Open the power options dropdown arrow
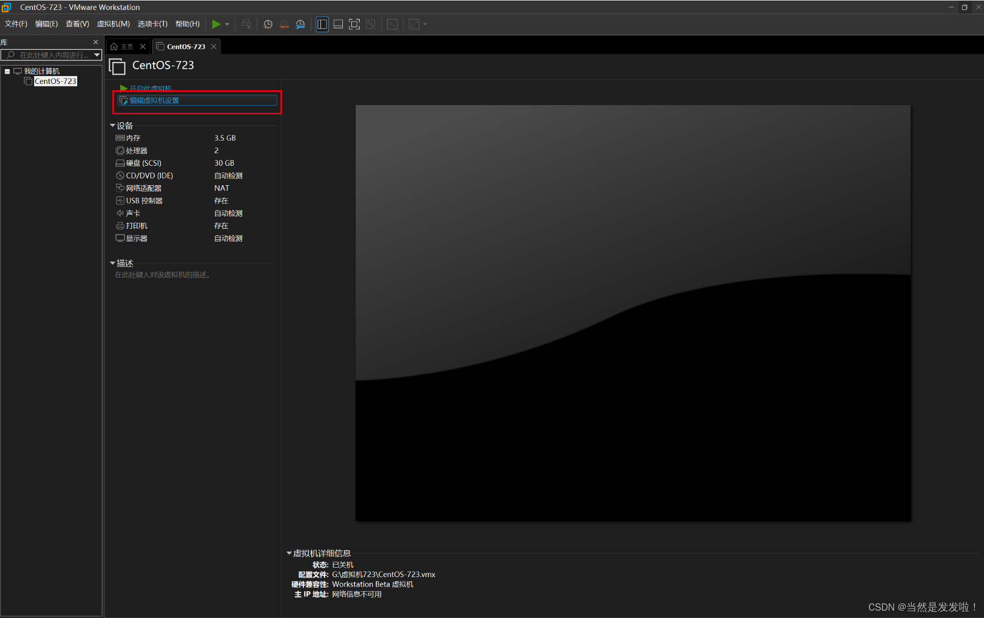Viewport: 984px width, 618px height. 227,24
